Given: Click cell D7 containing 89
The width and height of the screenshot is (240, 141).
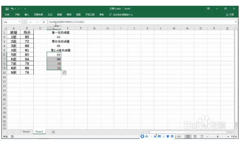Looking at the screenshot, I should [54, 59].
